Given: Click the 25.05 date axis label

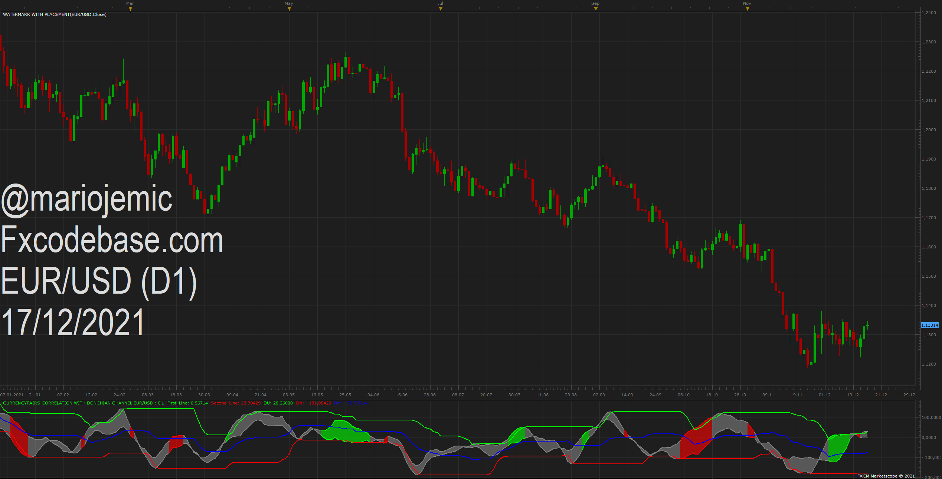Looking at the screenshot, I should 345,395.
